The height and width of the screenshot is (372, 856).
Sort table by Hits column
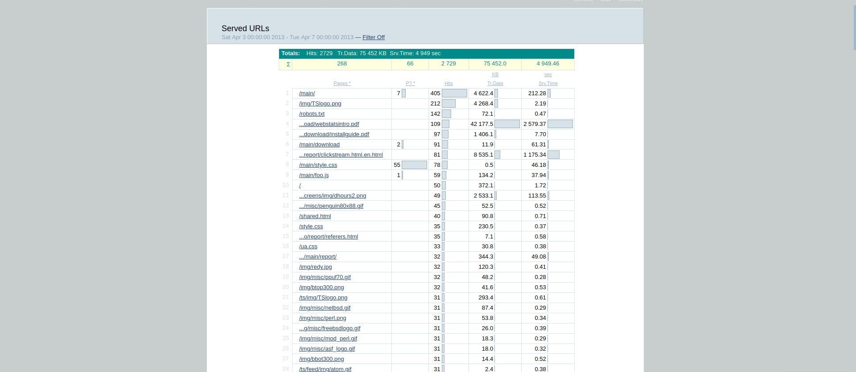449,83
